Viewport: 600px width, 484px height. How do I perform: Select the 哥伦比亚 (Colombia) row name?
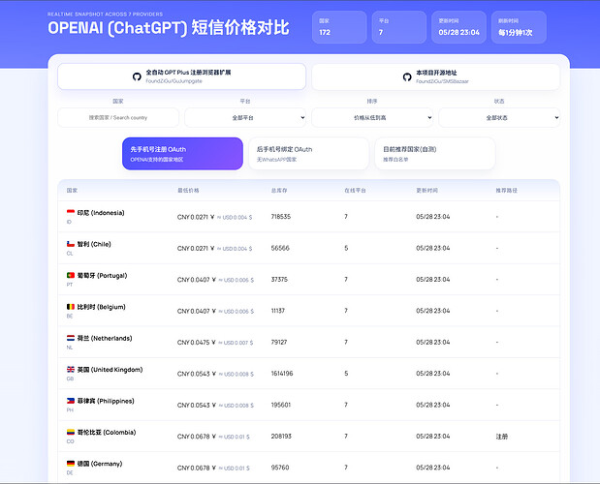107,432
